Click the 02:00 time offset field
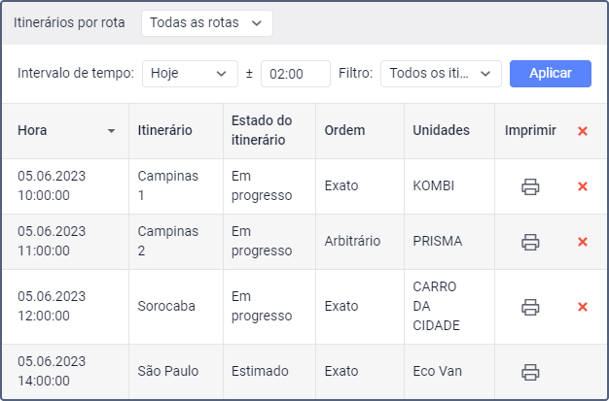Viewport: 609px width, 401px height. (x=295, y=74)
